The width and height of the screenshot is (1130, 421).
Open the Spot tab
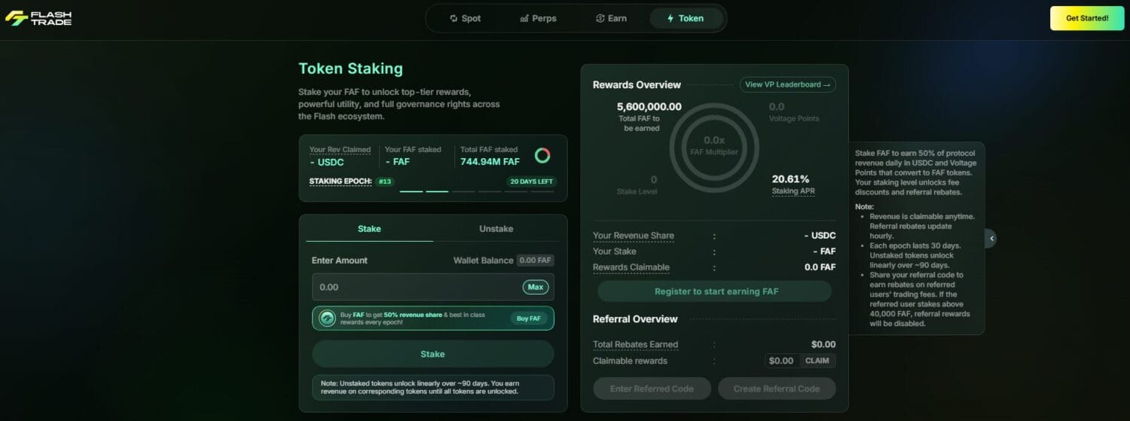point(465,18)
